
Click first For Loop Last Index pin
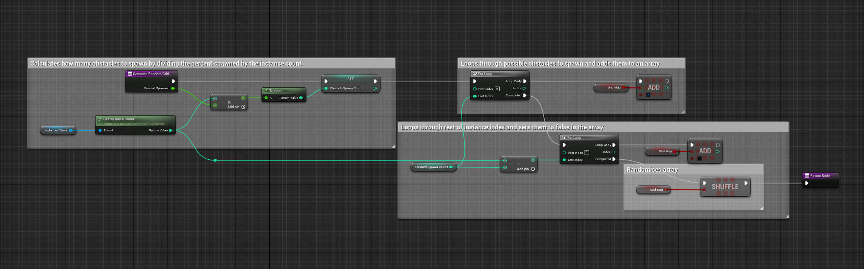[475, 96]
